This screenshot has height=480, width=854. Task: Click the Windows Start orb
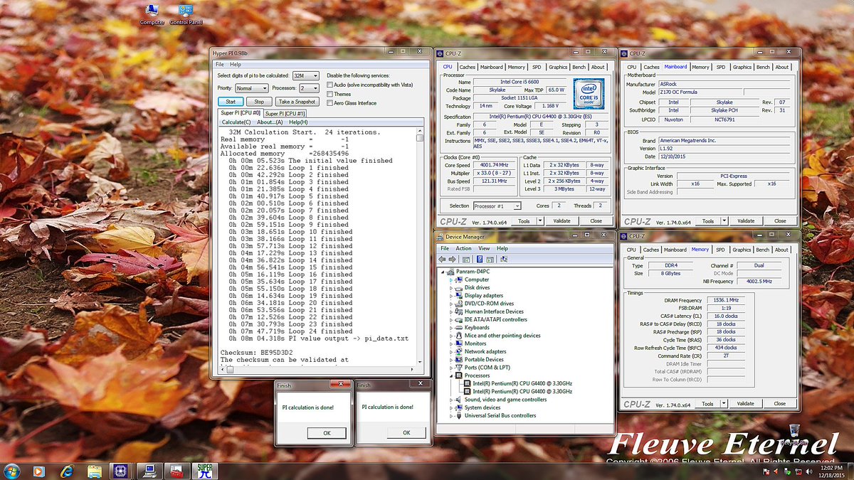tap(11, 471)
